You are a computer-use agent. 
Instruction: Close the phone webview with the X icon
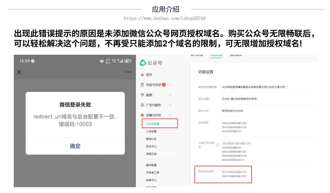[20, 72]
